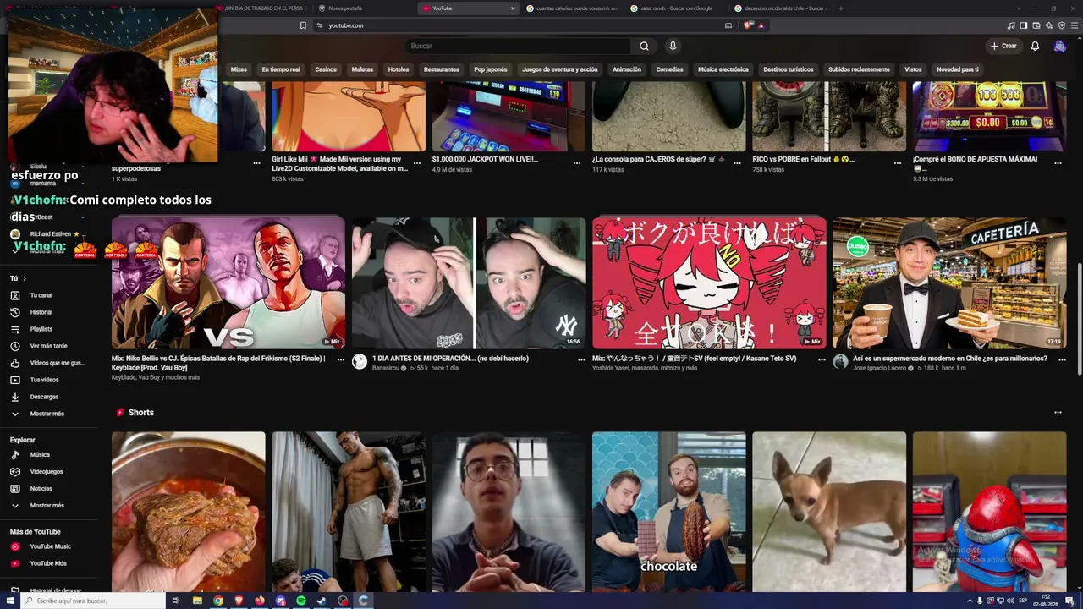This screenshot has width=1083, height=609.
Task: Open the chocolate Short thumbnail
Action: click(668, 512)
